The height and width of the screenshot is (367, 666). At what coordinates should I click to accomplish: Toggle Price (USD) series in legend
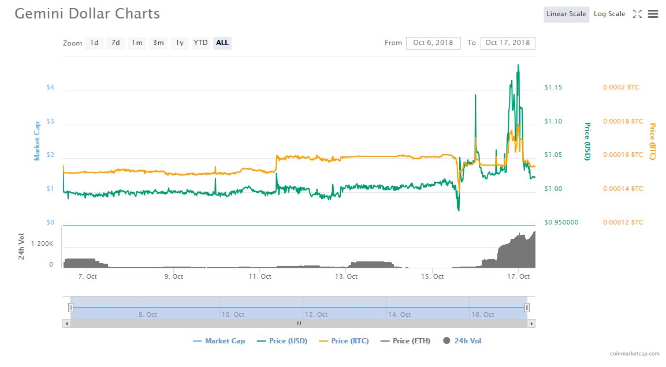point(282,340)
